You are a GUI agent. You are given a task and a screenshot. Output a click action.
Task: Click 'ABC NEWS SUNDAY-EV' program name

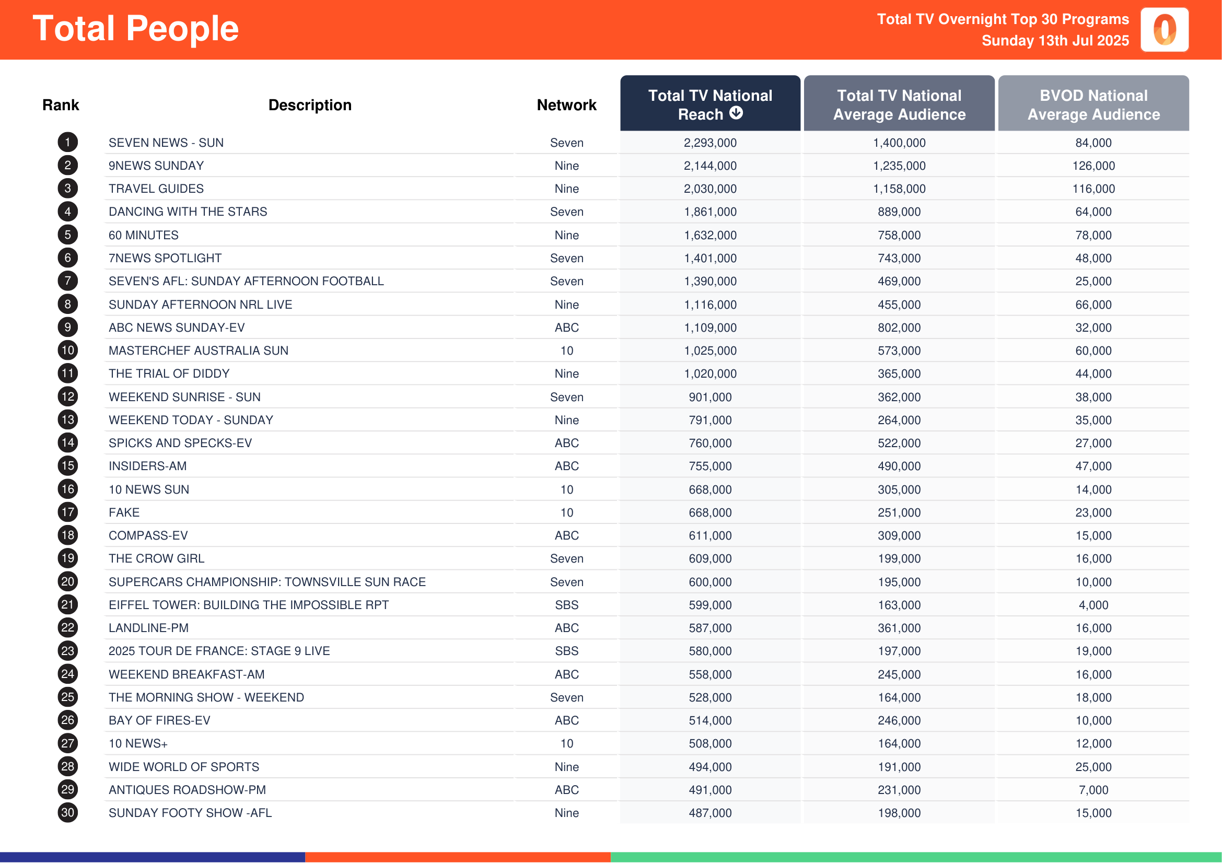point(177,328)
